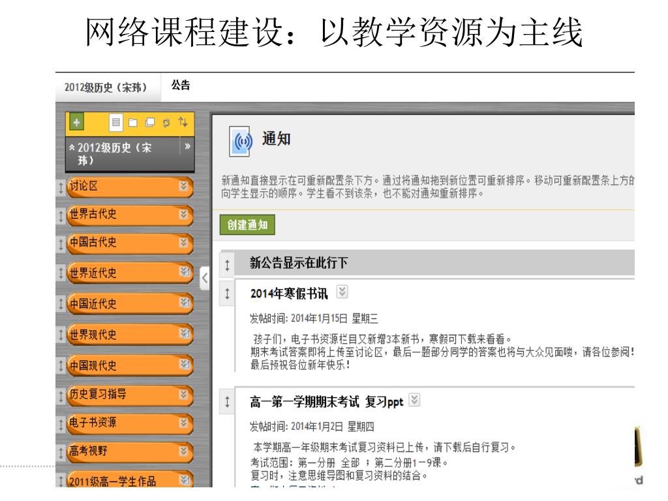Open the options chevron on 世界古代史

click(x=183, y=214)
